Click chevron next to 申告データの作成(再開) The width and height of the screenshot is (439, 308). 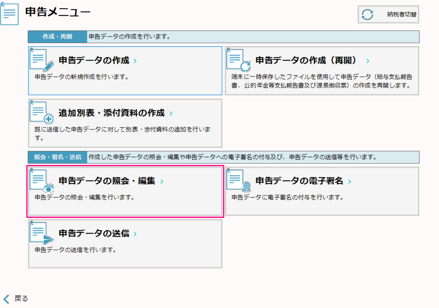[368, 61]
